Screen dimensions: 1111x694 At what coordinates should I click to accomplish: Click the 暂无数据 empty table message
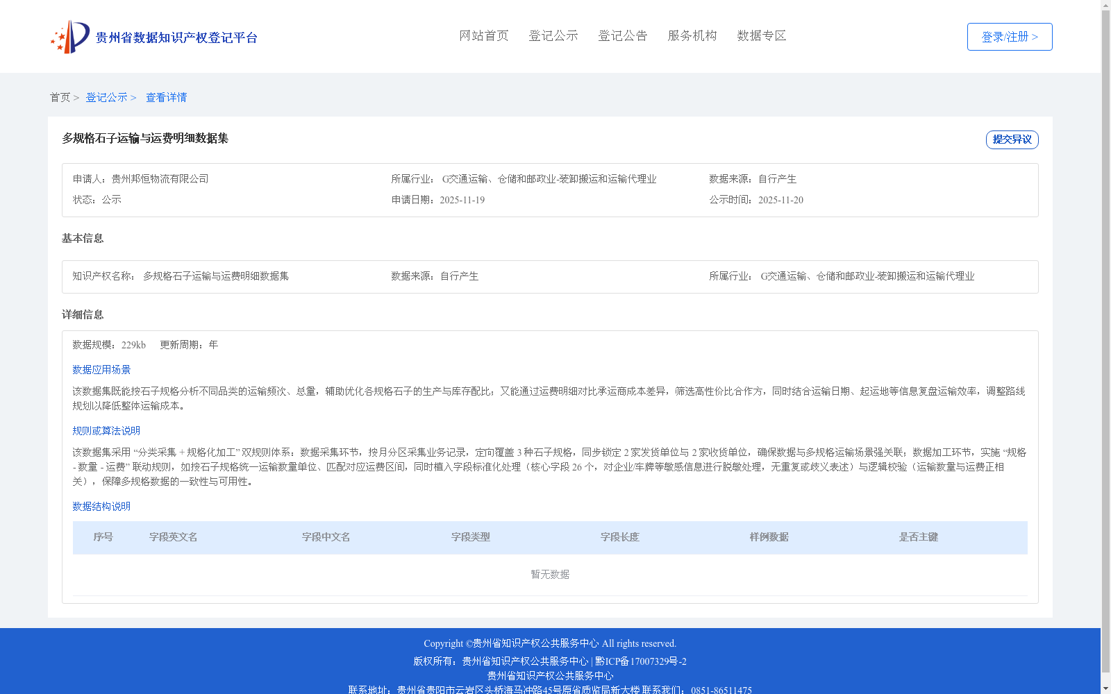pyautogui.click(x=550, y=575)
